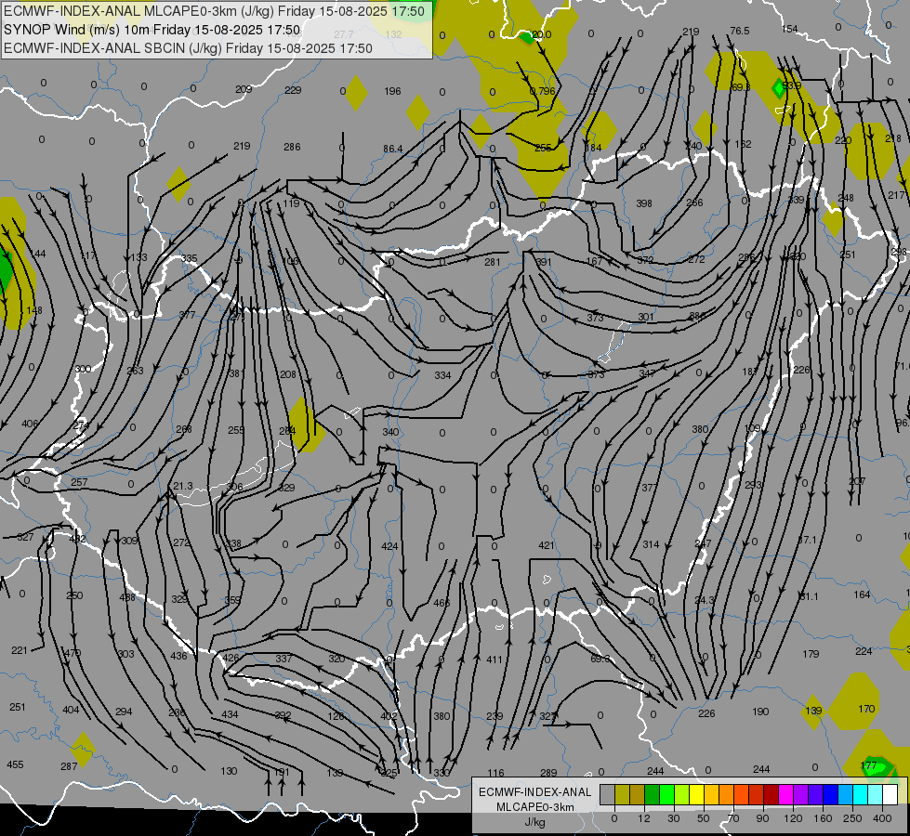Click legend title ECMWF-INDEX-ANAL
The width and height of the screenshot is (910, 836).
pos(535,792)
